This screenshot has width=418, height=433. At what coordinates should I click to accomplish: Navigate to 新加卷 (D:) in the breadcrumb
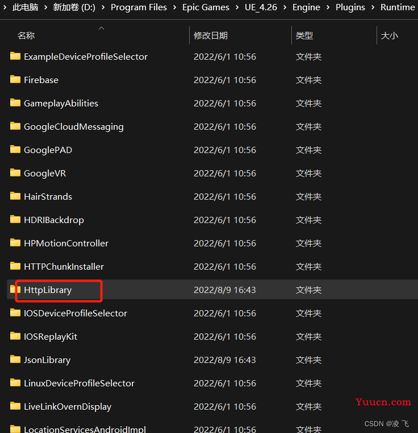point(74,7)
